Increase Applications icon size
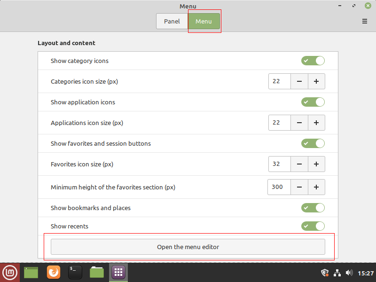Screen dimensions: 376x282 coord(316,123)
